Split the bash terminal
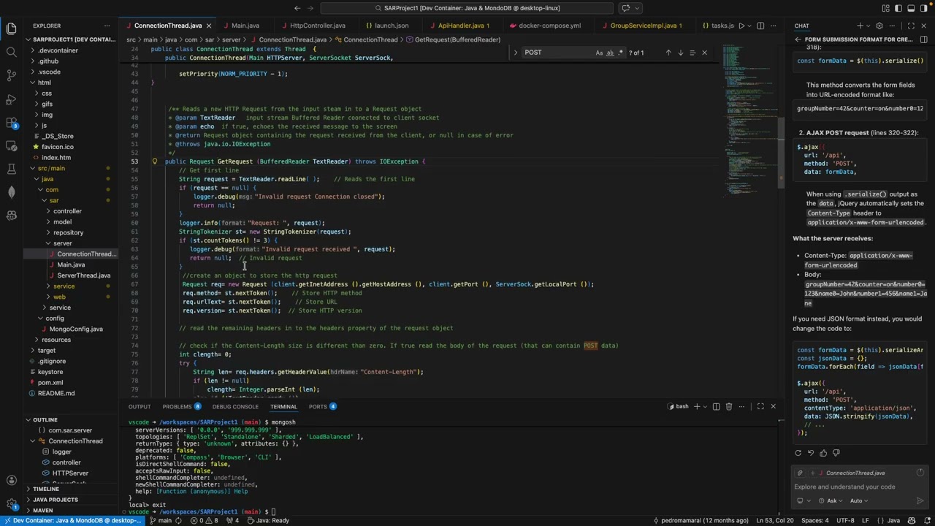The width and height of the screenshot is (935, 526). [716, 406]
